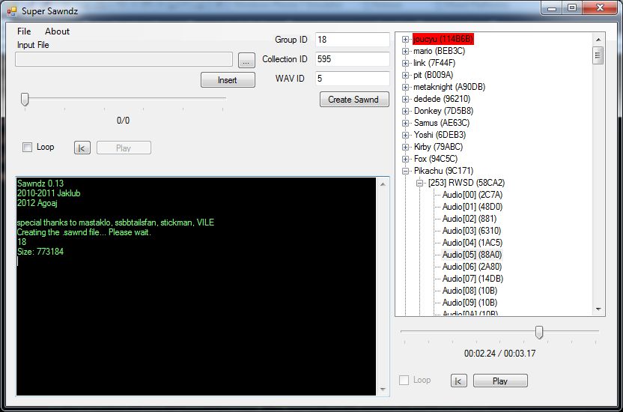This screenshot has width=623, height=412.
Task: Select Audio[05] (88A0) in the tree
Action: click(x=472, y=254)
